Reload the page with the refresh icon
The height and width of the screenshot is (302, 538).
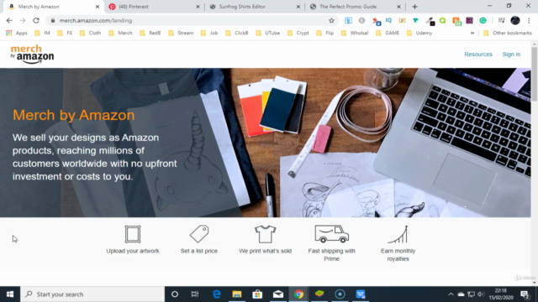coord(36,20)
